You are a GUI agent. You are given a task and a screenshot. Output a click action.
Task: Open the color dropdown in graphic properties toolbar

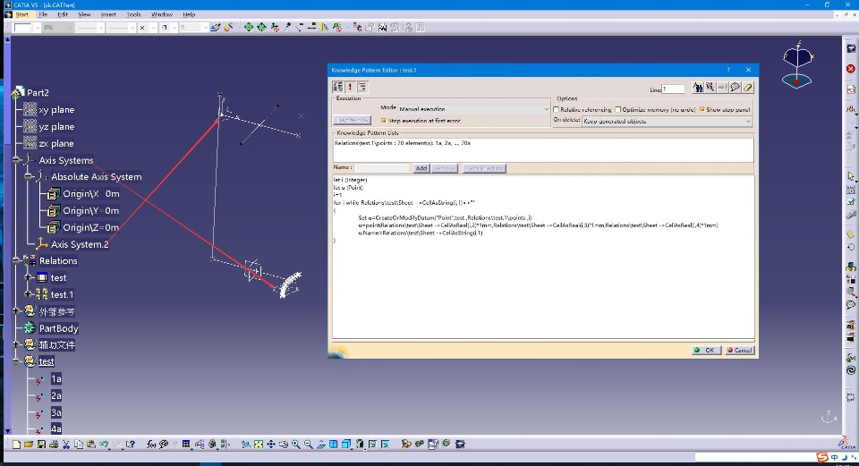coord(26,27)
